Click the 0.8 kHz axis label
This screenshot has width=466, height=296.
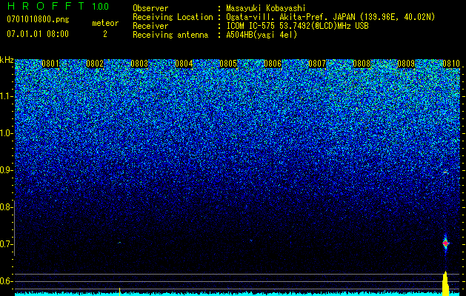(x=6, y=207)
